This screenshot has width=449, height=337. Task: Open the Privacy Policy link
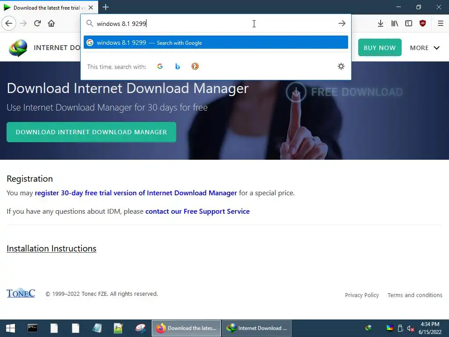pos(362,295)
